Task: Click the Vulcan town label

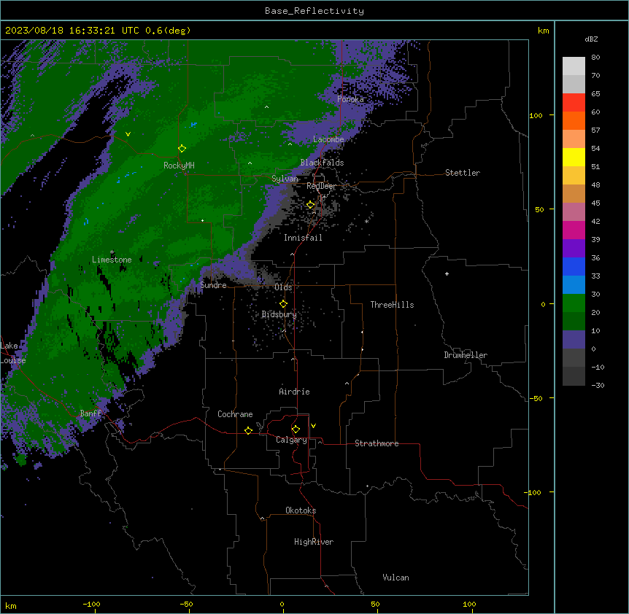Action: [x=395, y=578]
